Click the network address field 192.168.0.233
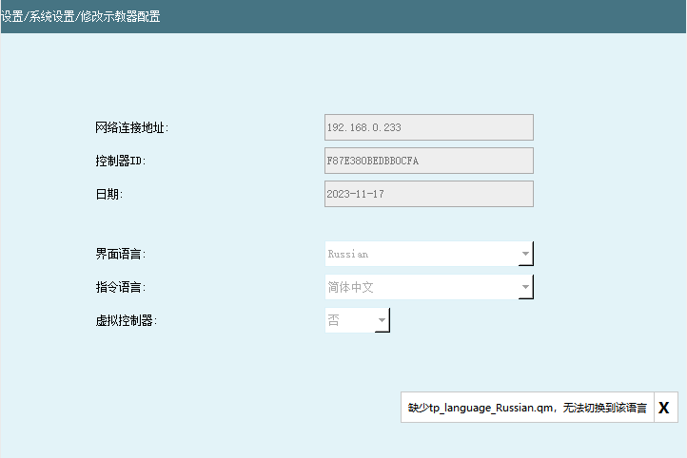Image resolution: width=687 pixels, height=458 pixels. click(428, 127)
